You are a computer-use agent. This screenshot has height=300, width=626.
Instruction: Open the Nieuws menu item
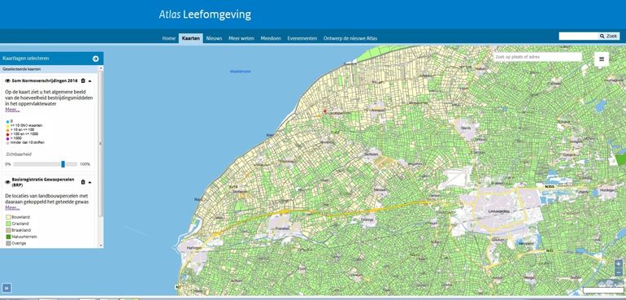[214, 38]
